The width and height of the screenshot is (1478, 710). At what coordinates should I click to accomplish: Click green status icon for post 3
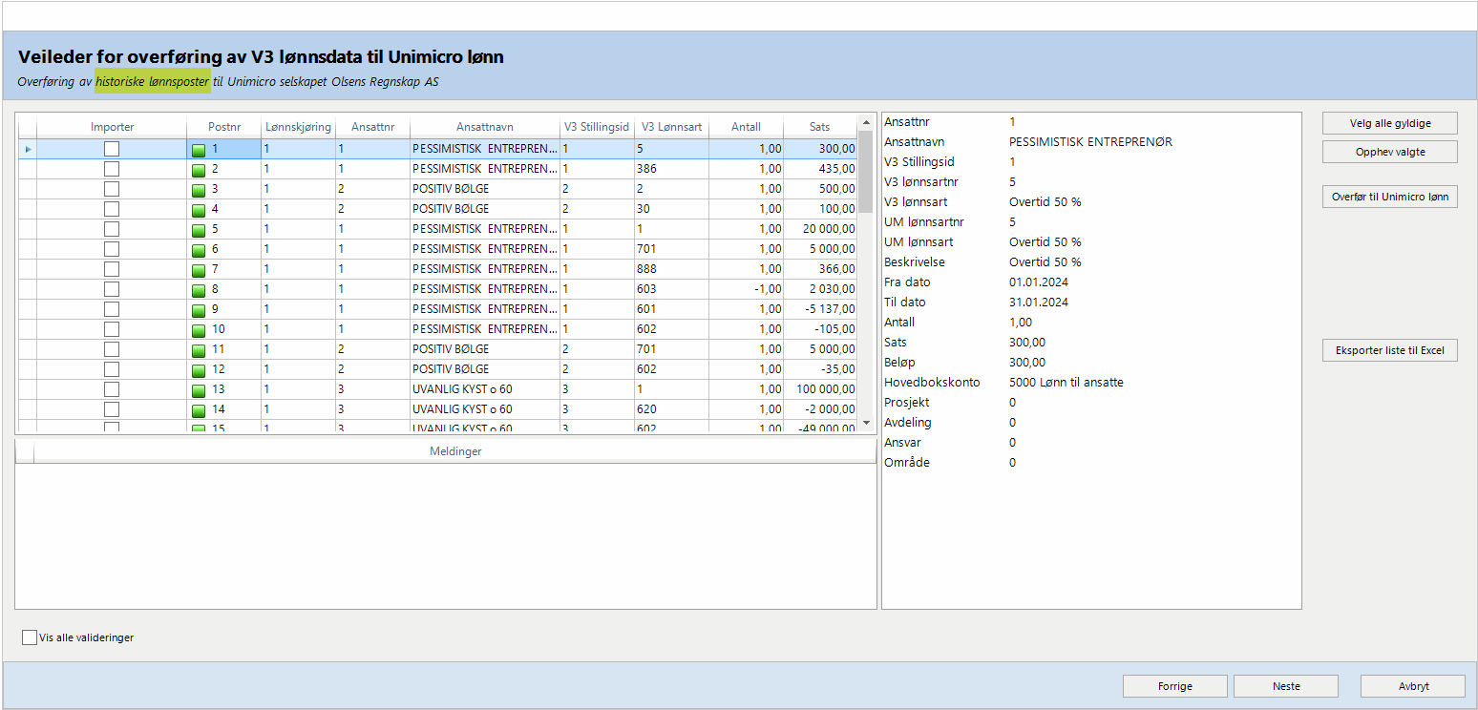(199, 190)
